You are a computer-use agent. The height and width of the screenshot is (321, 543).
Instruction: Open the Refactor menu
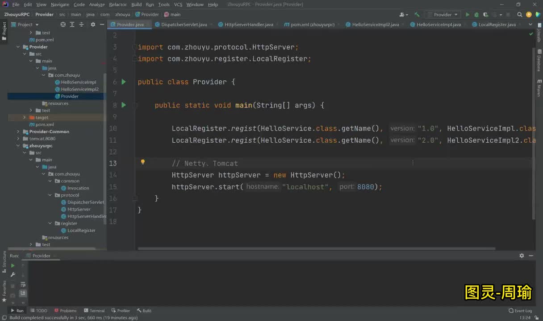tap(118, 4)
